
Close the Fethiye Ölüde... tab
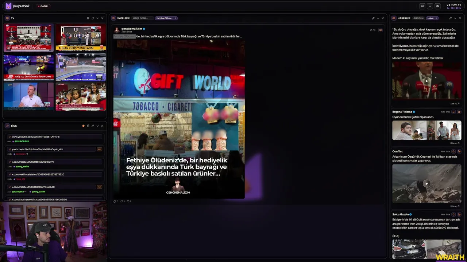175,18
